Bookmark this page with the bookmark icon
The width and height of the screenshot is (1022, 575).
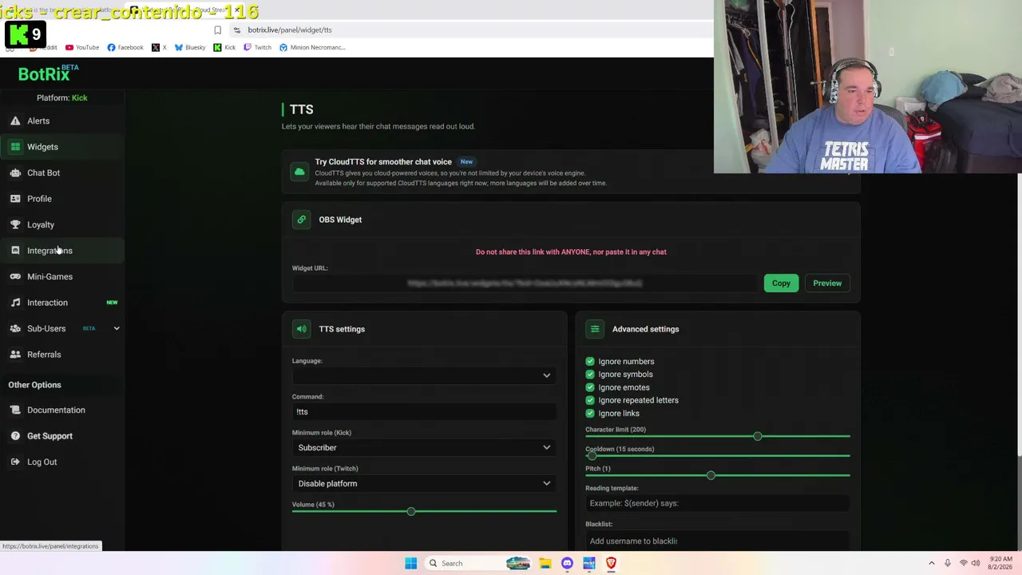pos(217,30)
